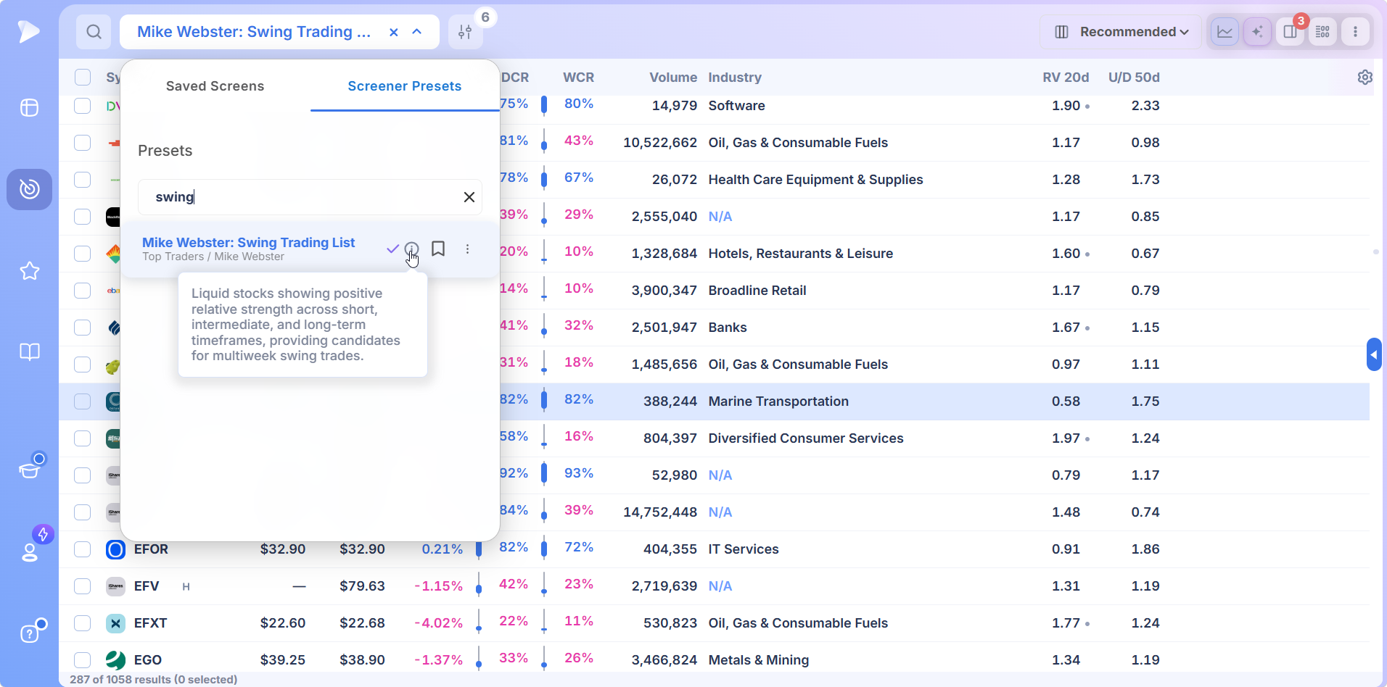Check the EFV row checkbox
Image resolution: width=1387 pixels, height=687 pixels.
83,586
